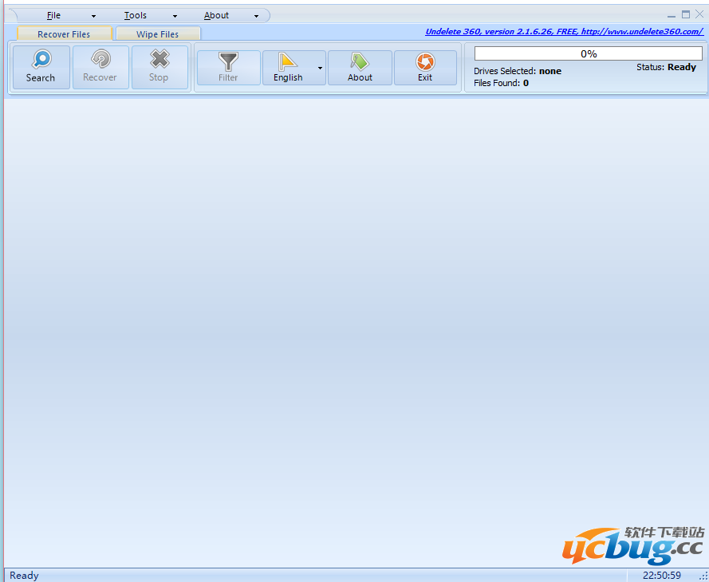This screenshot has height=582, width=709.
Task: Open the Filter funnel tool
Action: tap(228, 61)
